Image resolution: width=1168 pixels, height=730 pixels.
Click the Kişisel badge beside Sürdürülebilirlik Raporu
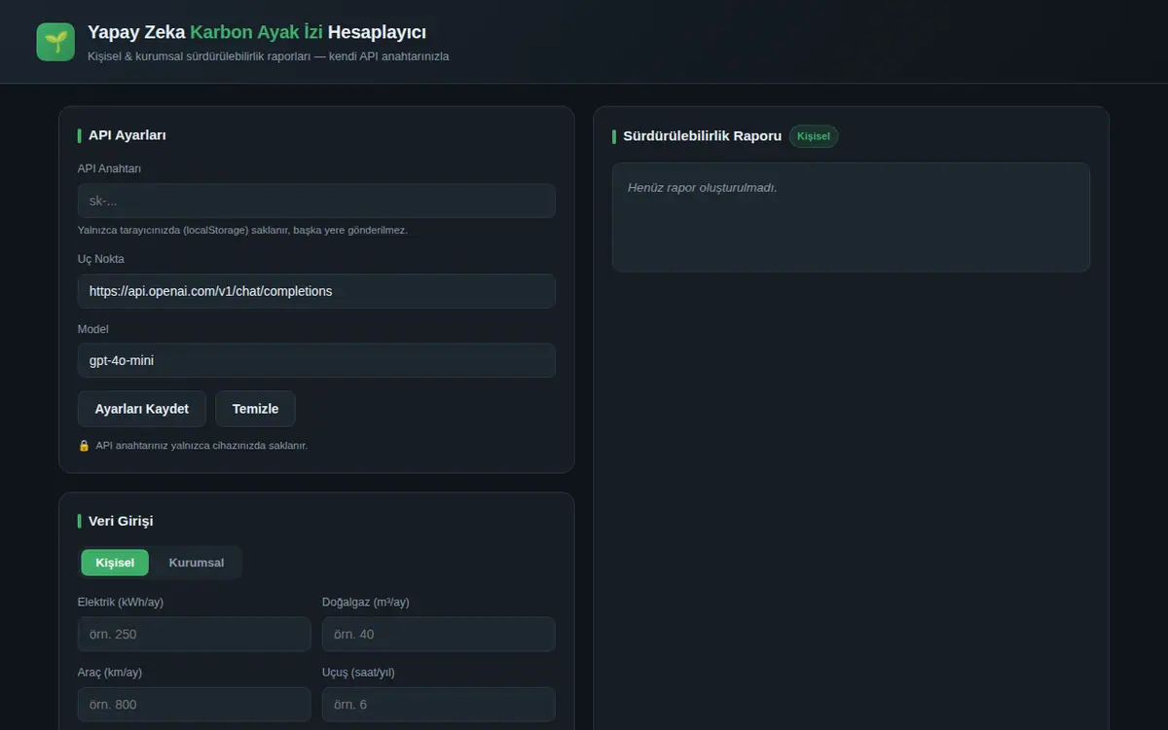coord(814,136)
